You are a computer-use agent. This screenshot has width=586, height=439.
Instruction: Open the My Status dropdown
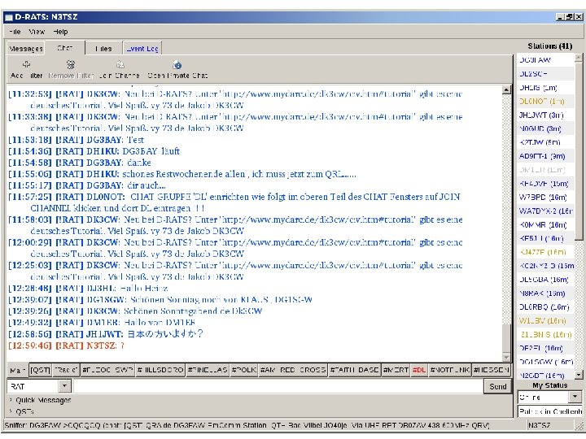click(x=575, y=397)
